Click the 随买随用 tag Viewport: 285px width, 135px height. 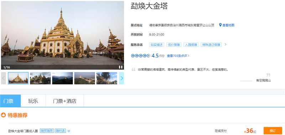click(47, 131)
